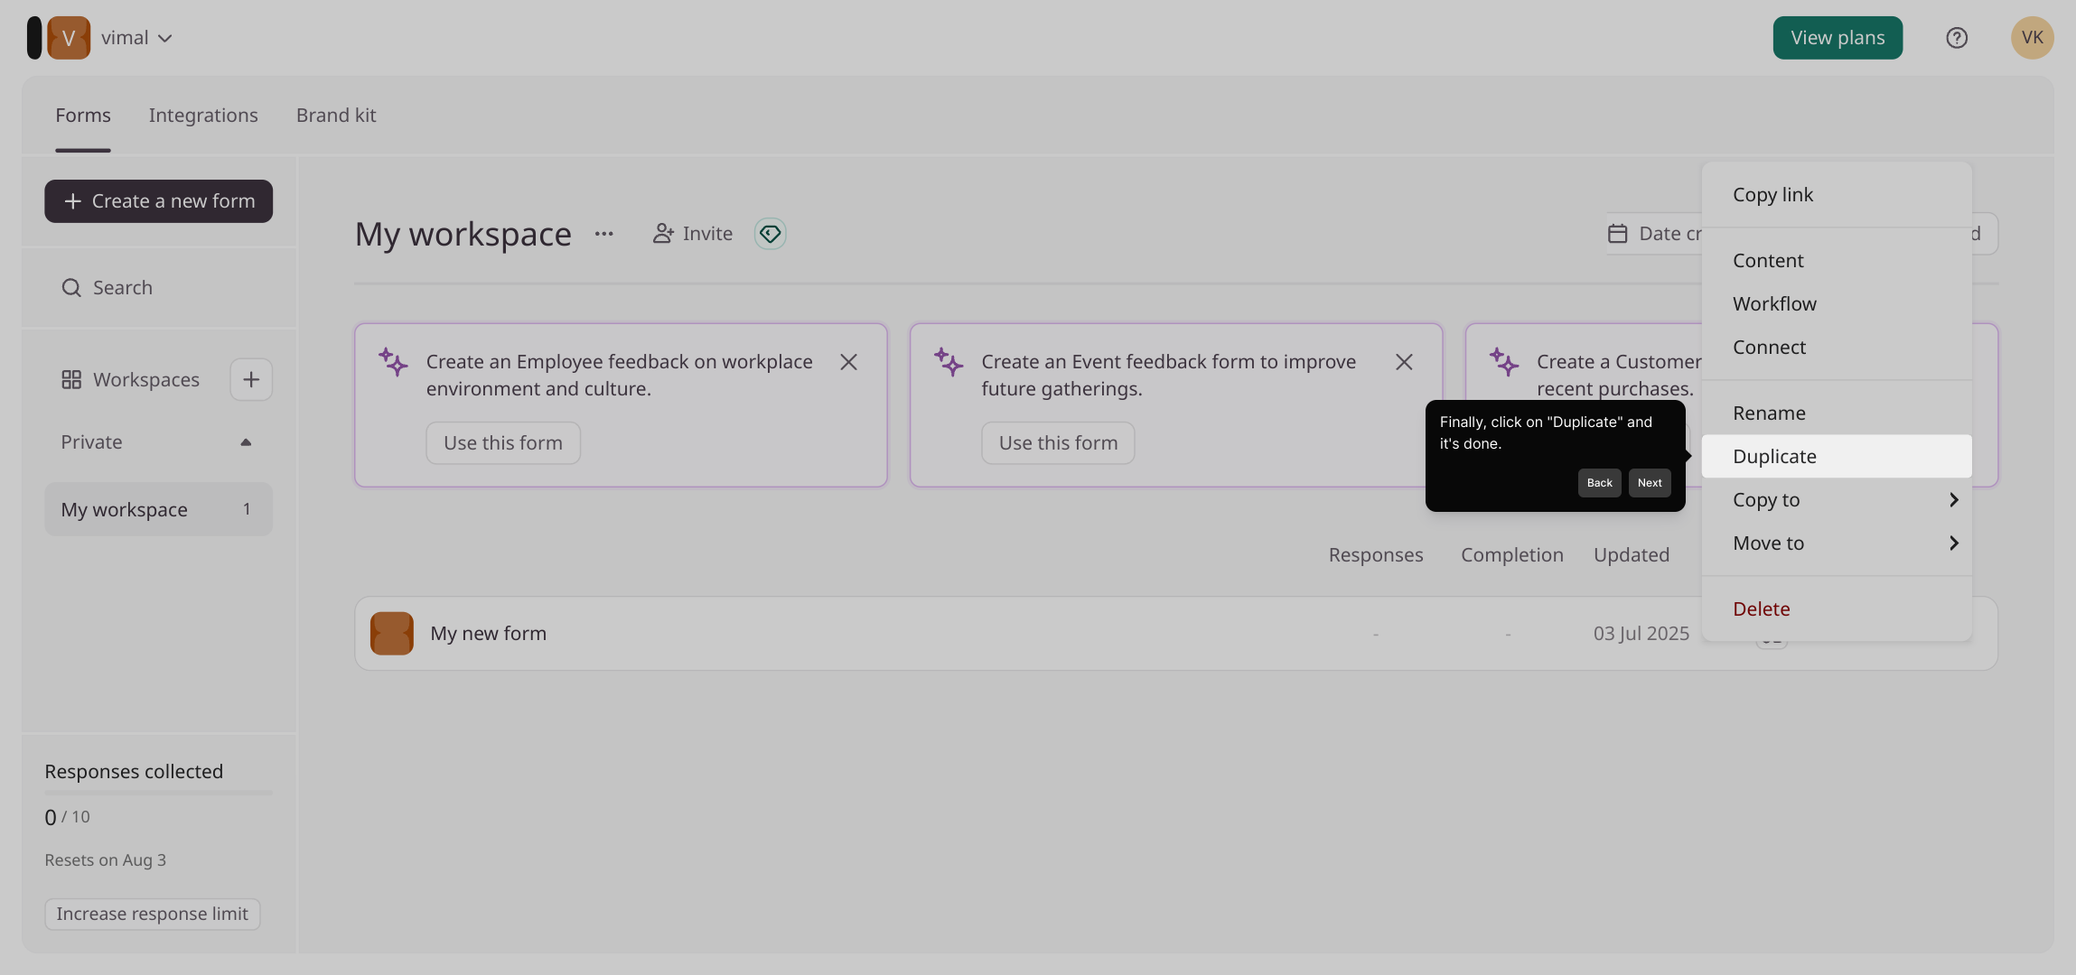The width and height of the screenshot is (2076, 975).
Task: Collapse the Private workspaces section
Action: tap(246, 442)
